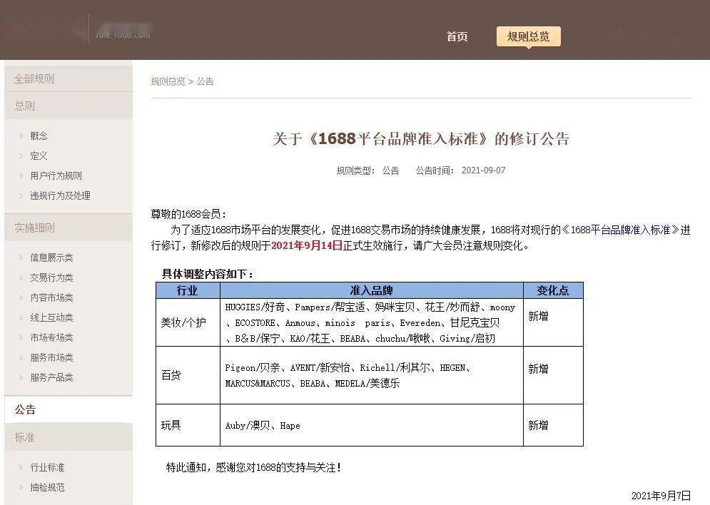Screen dimensions: 710x505
Task: Click the arrow icon beside 交易行为类
Action: coord(21,277)
